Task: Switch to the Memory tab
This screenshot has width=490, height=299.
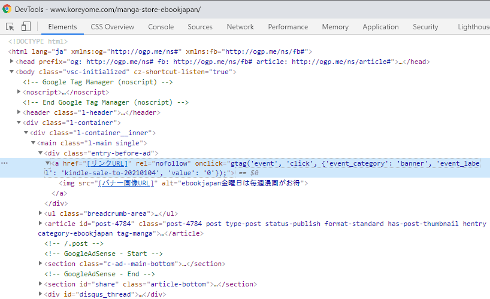Action: click(335, 27)
